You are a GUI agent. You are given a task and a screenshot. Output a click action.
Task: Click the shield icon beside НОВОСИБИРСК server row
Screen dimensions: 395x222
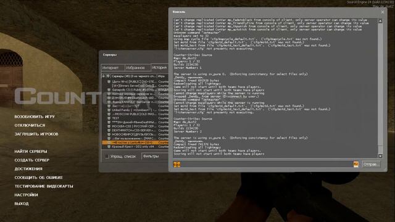pos(109,134)
